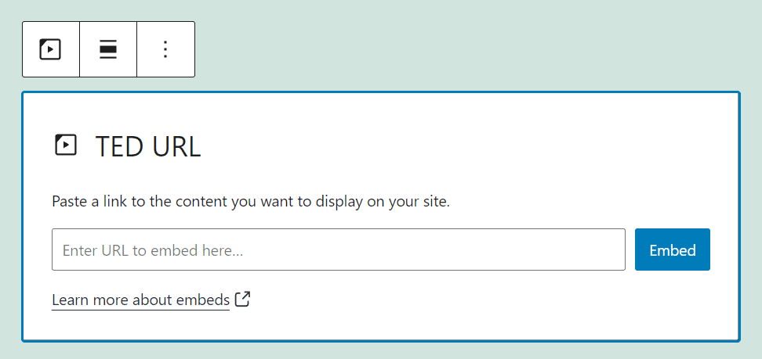Expand the vertical ellipsis Options dropdown
The height and width of the screenshot is (359, 762).
pyautogui.click(x=165, y=49)
